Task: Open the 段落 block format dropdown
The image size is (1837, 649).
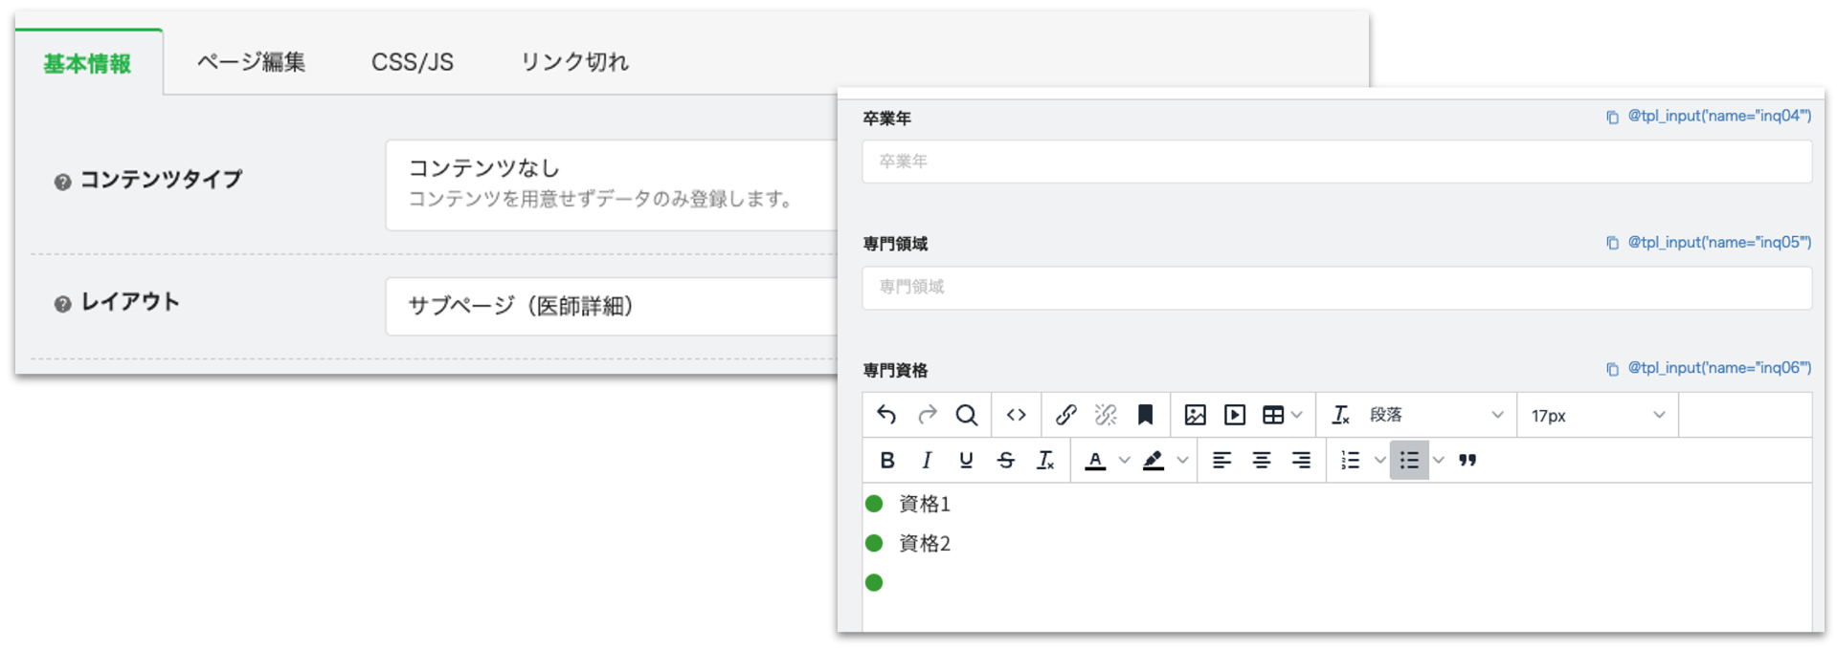Action: [1436, 415]
